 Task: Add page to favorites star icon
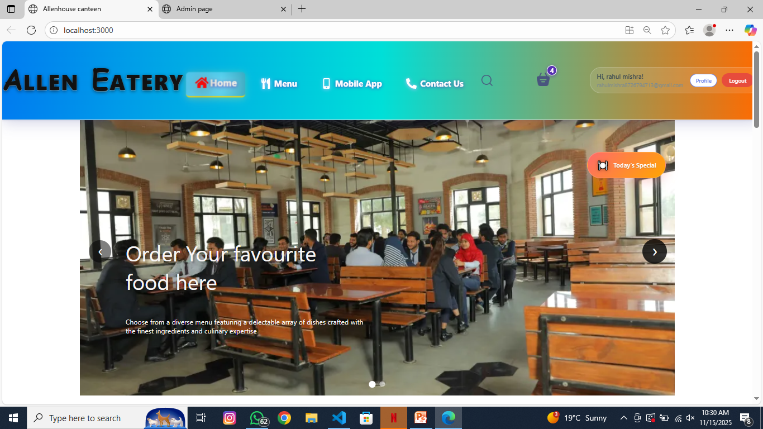pos(665,30)
